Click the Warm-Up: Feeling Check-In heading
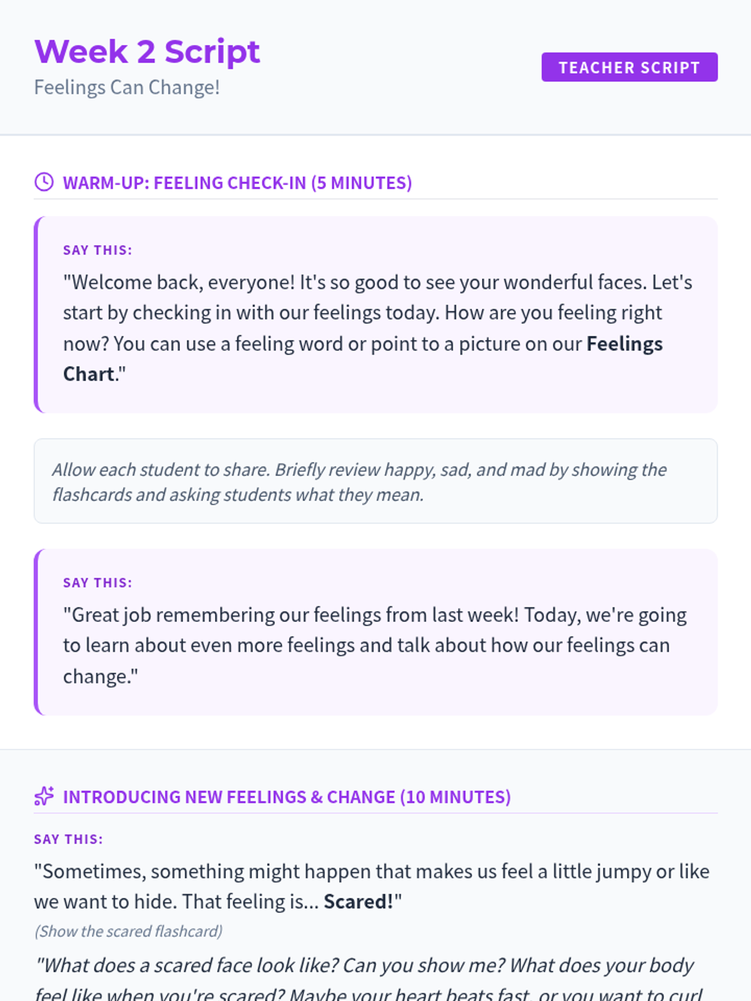This screenshot has width=751, height=1001. click(x=237, y=183)
